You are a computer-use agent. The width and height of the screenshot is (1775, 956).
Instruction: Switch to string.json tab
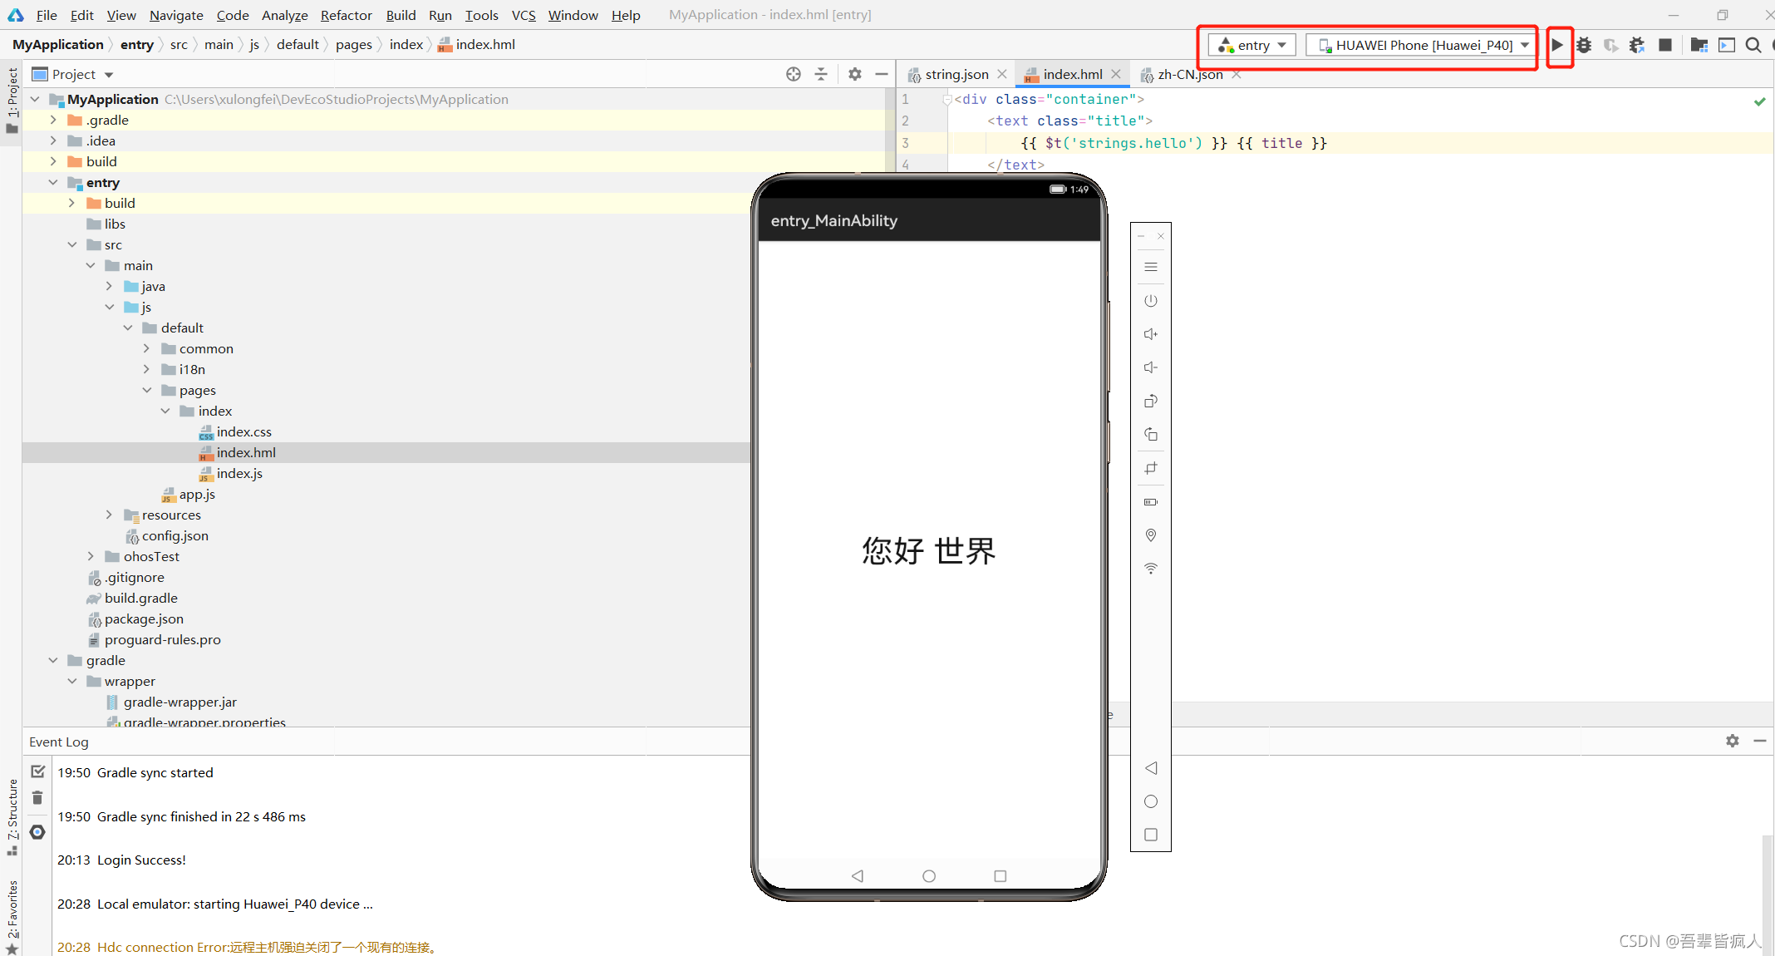click(x=956, y=74)
